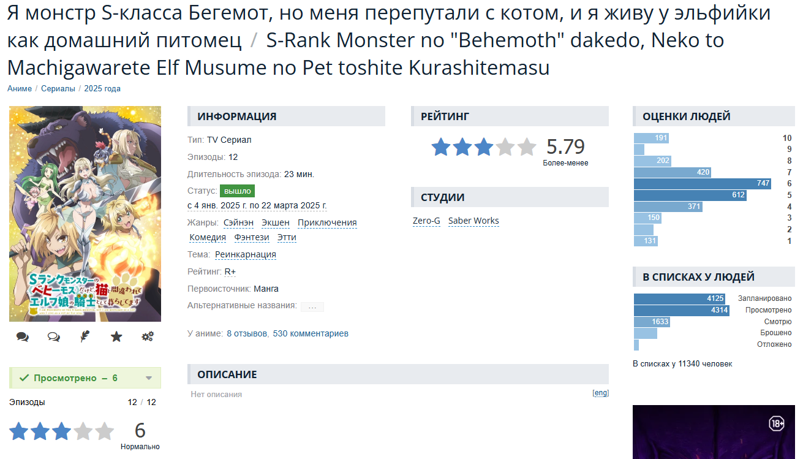Set my rating with the fifth personal star
Screen dimensions: 803x459
click(104, 431)
